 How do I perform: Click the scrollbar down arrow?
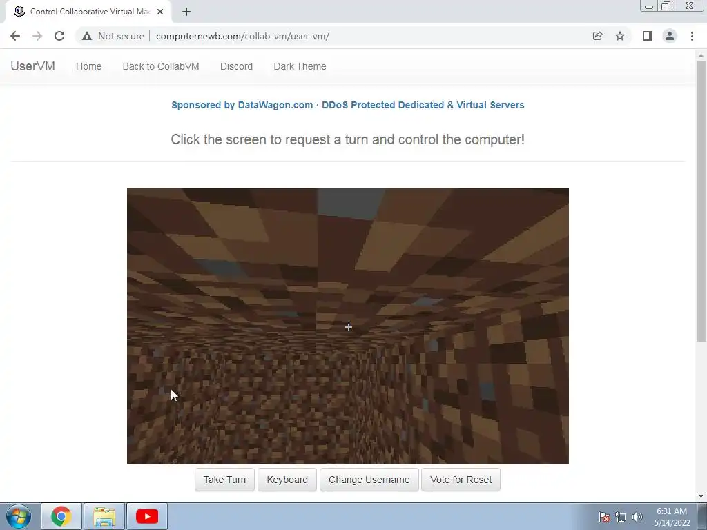coord(701,496)
